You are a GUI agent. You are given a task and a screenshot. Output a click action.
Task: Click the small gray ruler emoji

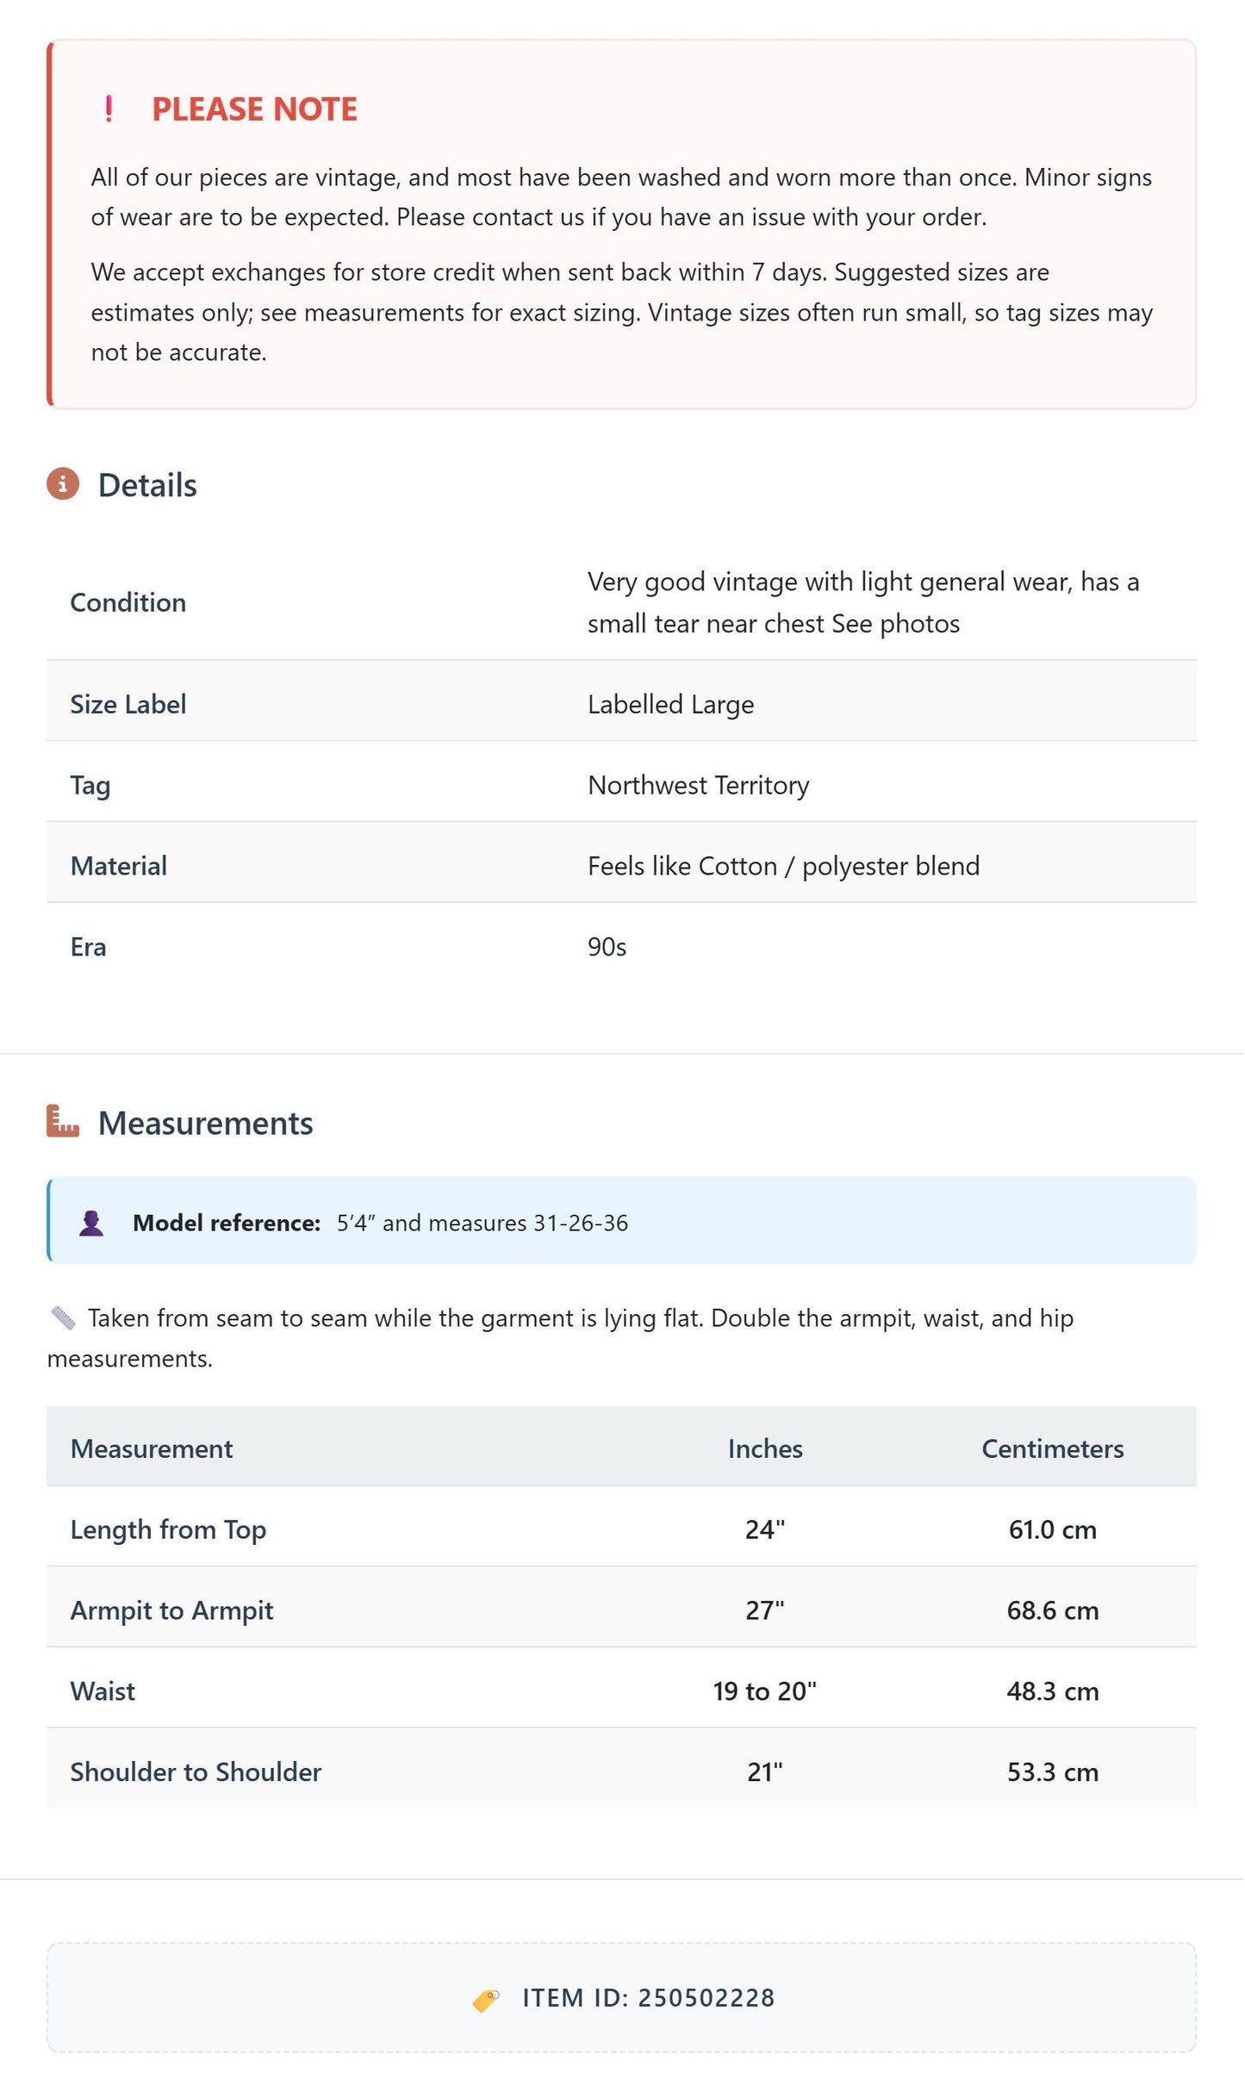[63, 1317]
